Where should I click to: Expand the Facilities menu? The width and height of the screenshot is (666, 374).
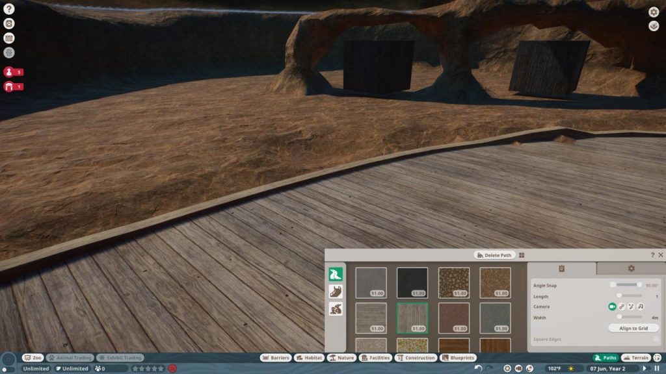point(376,358)
